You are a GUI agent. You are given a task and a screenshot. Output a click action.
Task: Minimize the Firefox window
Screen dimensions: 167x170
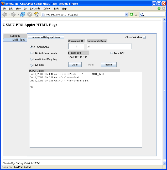(154, 4)
